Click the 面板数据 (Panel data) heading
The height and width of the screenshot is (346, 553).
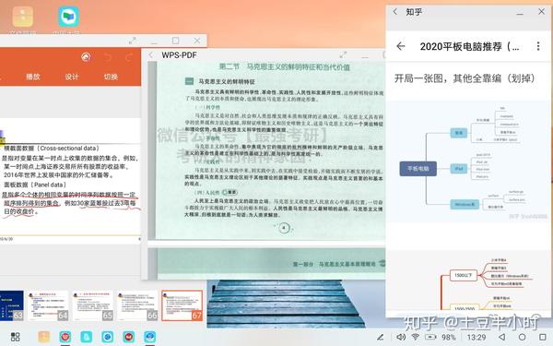tap(35, 185)
